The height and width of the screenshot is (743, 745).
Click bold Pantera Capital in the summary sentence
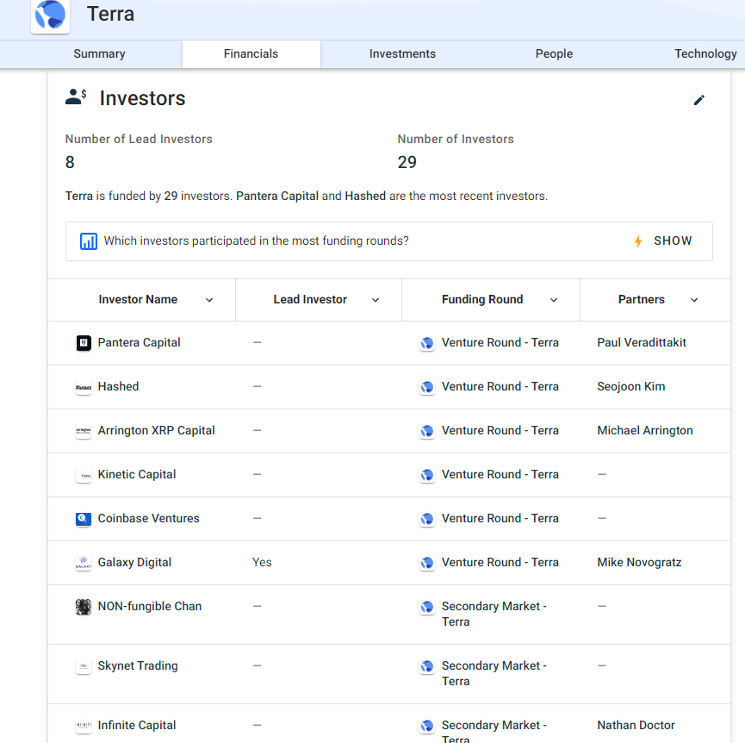click(277, 197)
